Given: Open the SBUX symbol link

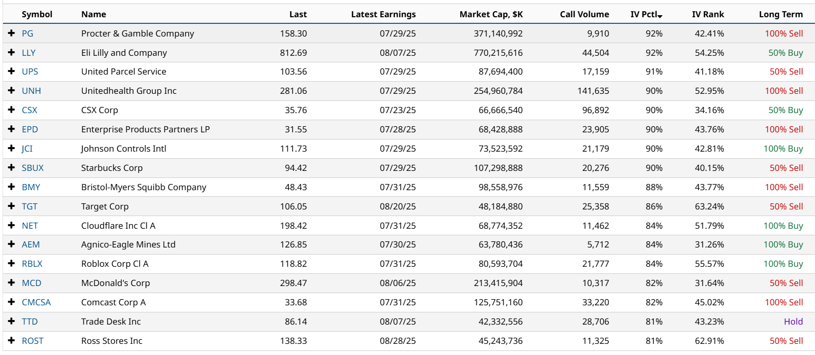Looking at the screenshot, I should pyautogui.click(x=32, y=168).
